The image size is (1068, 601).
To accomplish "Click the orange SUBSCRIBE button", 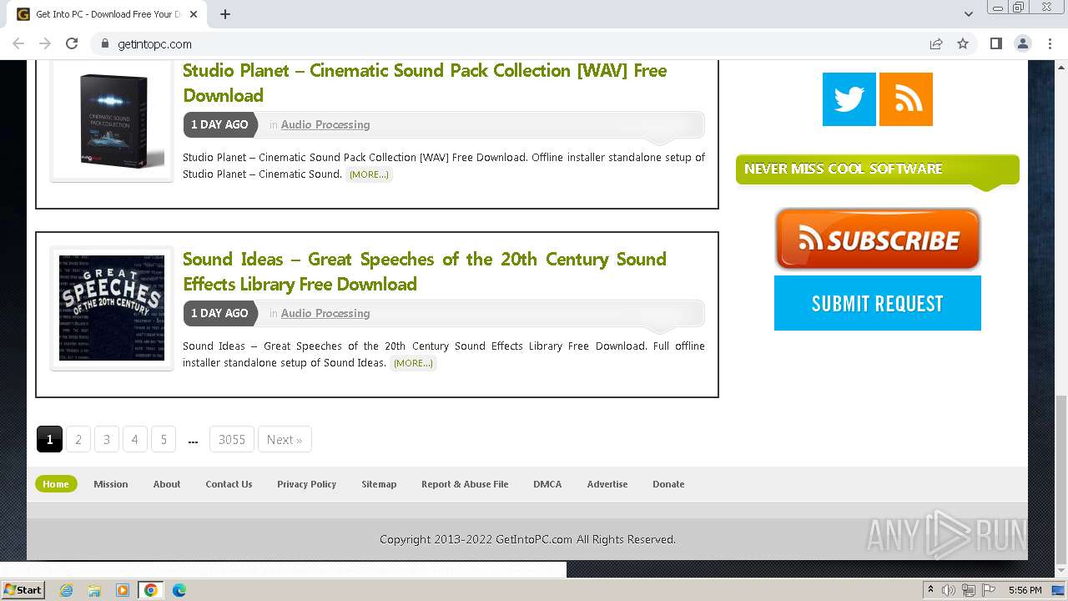I will [x=877, y=240].
